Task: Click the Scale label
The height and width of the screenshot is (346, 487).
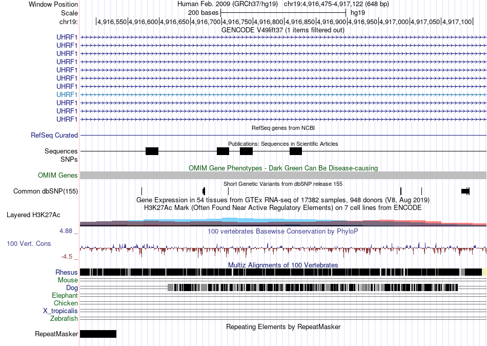Action: click(x=69, y=13)
